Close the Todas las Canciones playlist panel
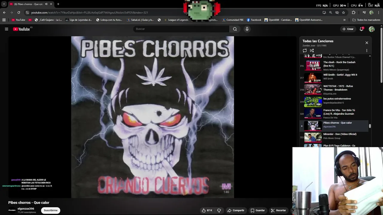This screenshot has width=383, height=215. pyautogui.click(x=367, y=43)
